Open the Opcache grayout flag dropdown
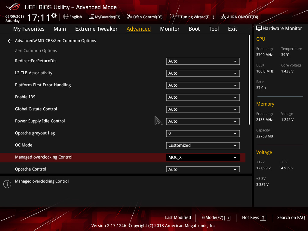This screenshot has width=308, height=231. tap(203, 133)
